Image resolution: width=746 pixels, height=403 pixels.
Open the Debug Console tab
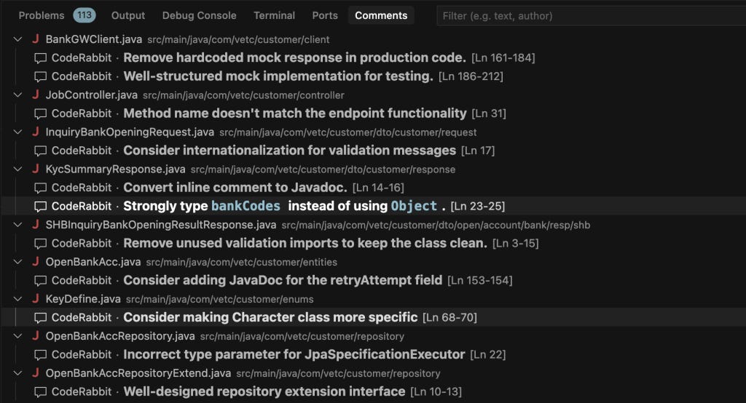coord(199,15)
